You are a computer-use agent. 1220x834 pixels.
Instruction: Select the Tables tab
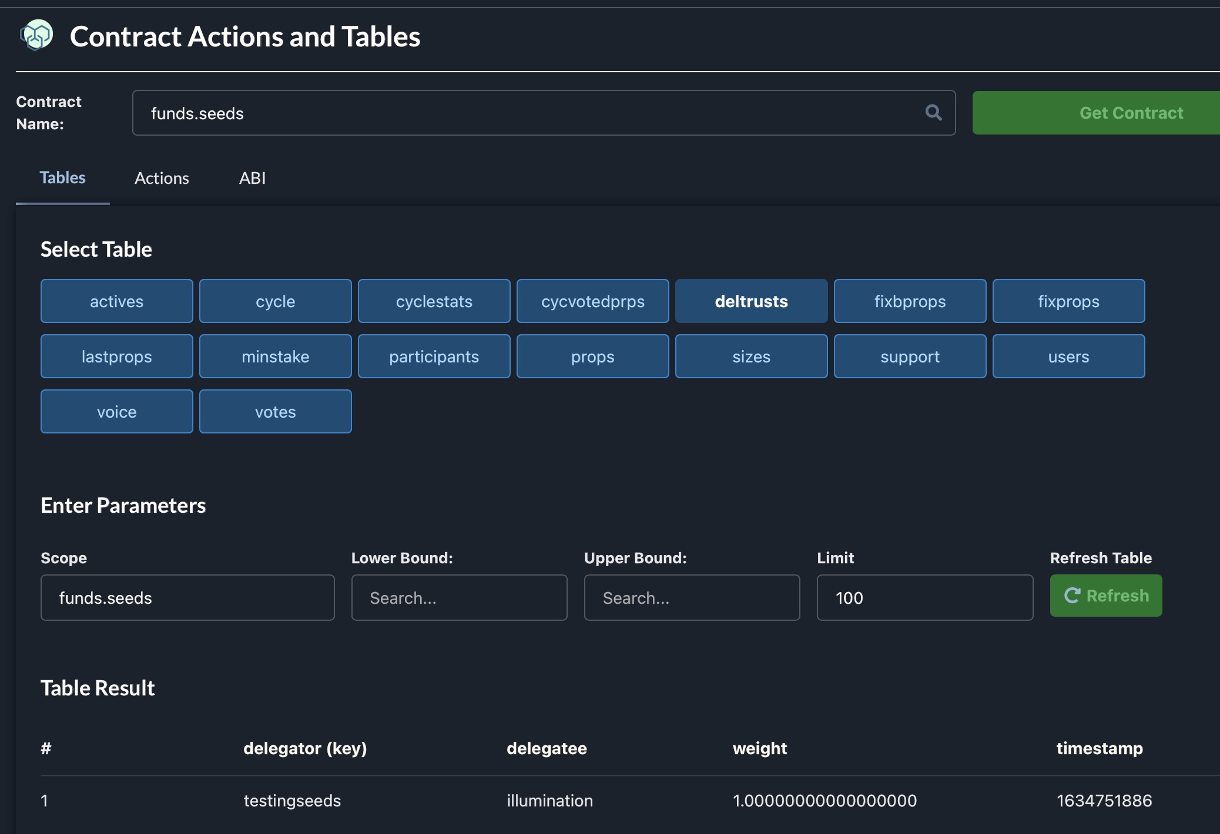point(62,178)
